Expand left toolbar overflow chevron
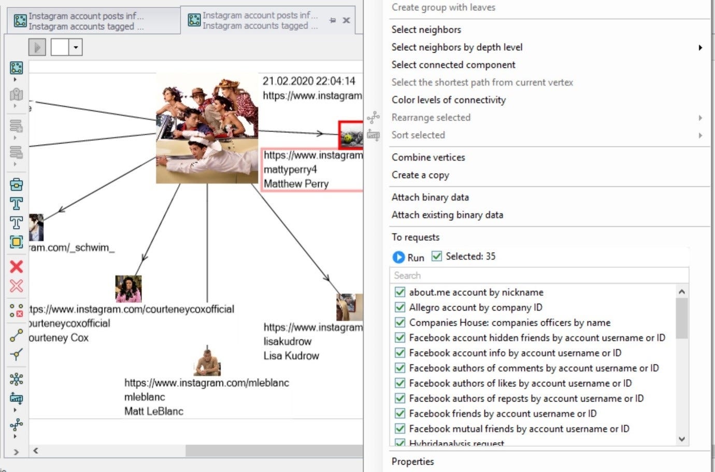Screen dimensions: 715x472 point(16,452)
